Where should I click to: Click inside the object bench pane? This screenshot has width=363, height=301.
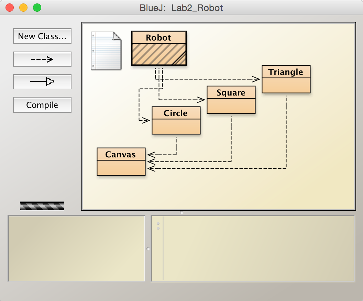click(76, 249)
